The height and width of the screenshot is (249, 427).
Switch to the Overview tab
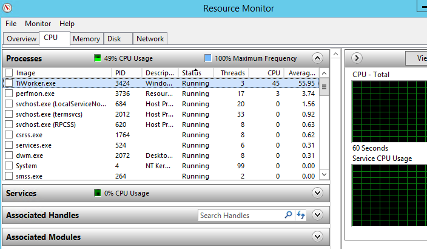21,39
